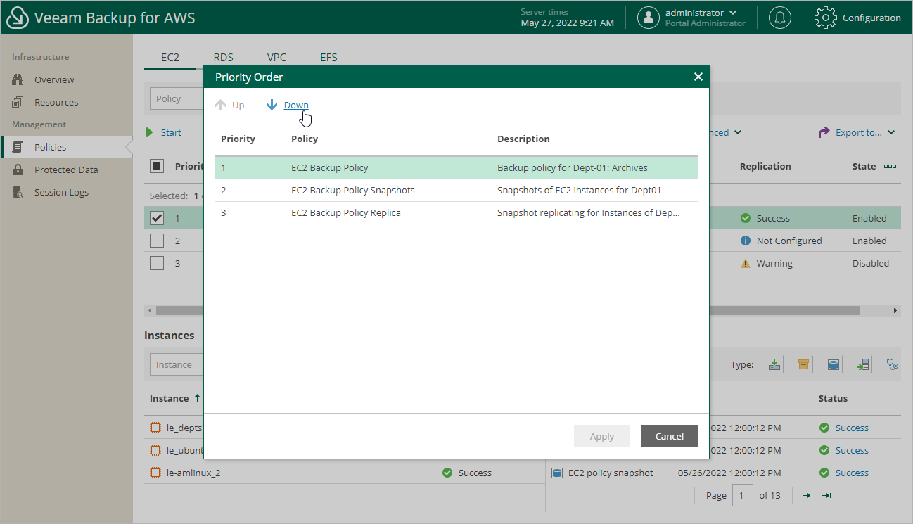The width and height of the screenshot is (913, 524).
Task: Uncheck the selected policy priority 1 checkbox
Action: click(x=157, y=217)
